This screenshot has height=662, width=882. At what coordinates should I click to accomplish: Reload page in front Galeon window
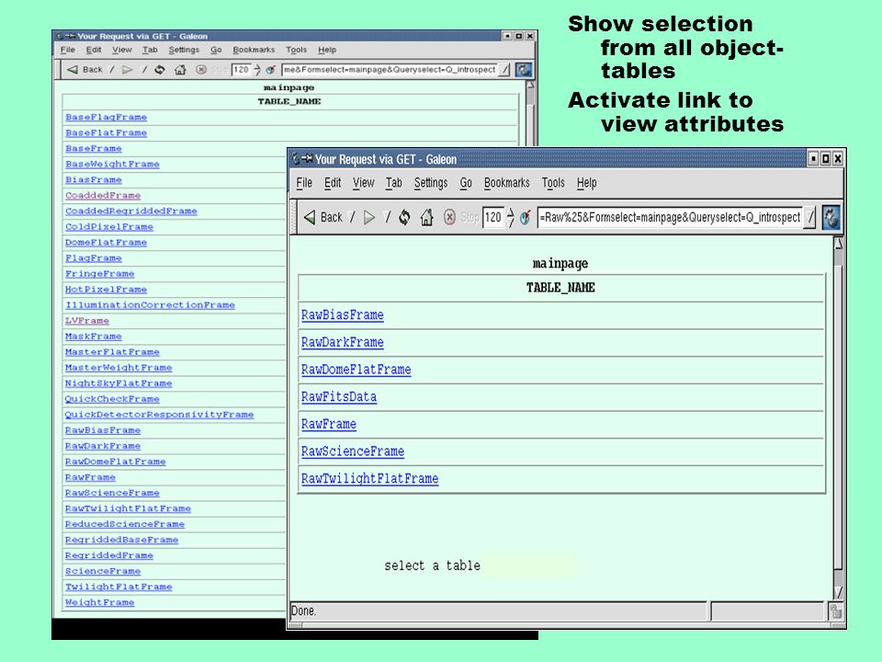404,217
